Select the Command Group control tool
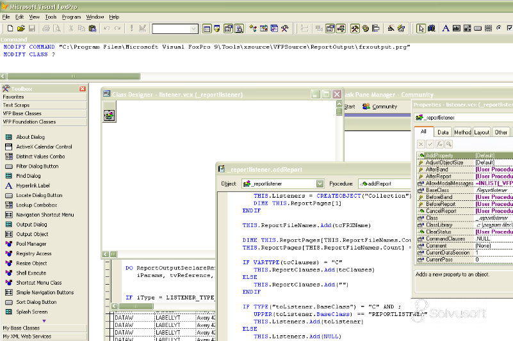513x341 pixels. click(489, 28)
